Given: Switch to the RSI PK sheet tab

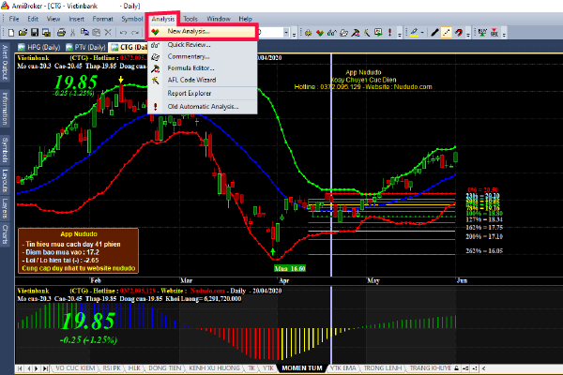Looking at the screenshot, I should pyautogui.click(x=112, y=368).
